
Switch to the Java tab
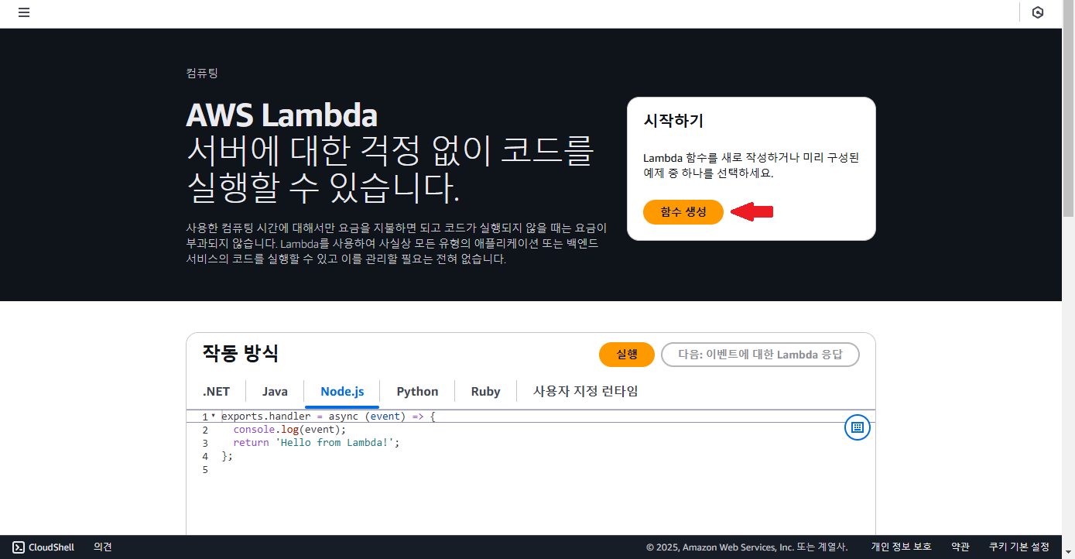click(275, 391)
